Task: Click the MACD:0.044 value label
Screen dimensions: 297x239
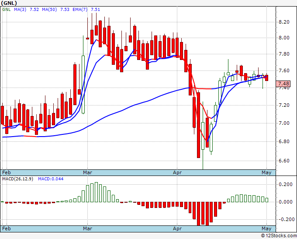Action: pyautogui.click(x=51, y=179)
